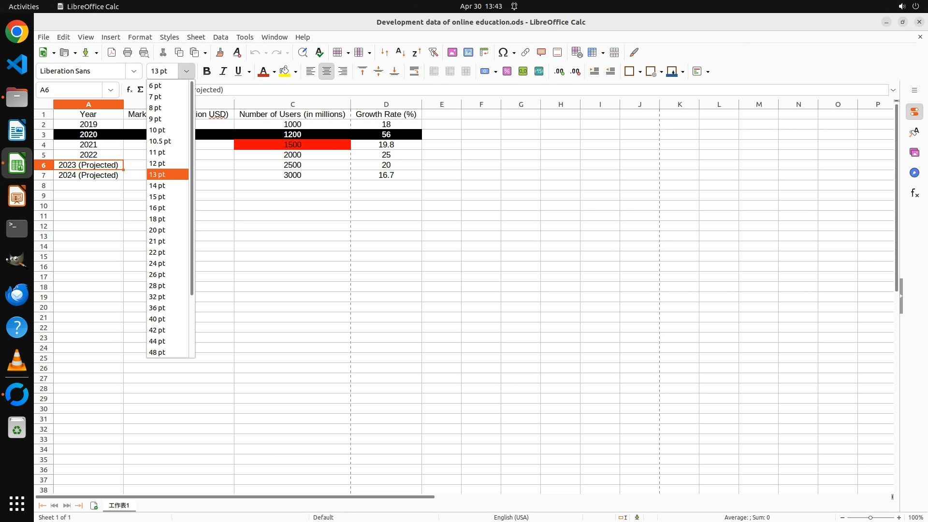This screenshot has height=522, width=928.
Task: Toggle bold formatting
Action: (207, 71)
